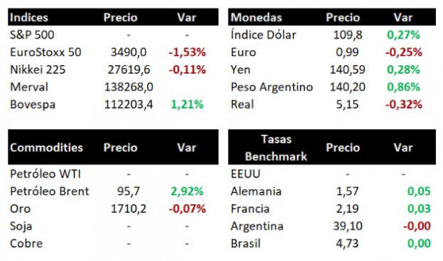Select Petróleo Brent variation 2,92%

click(x=187, y=191)
